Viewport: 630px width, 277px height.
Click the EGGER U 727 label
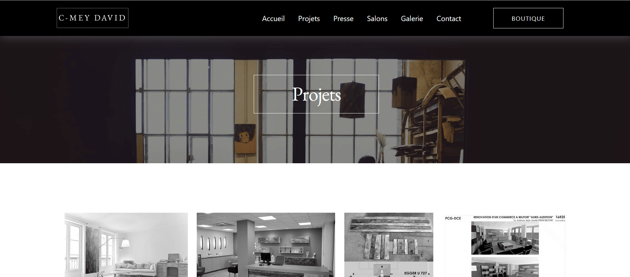415,273
